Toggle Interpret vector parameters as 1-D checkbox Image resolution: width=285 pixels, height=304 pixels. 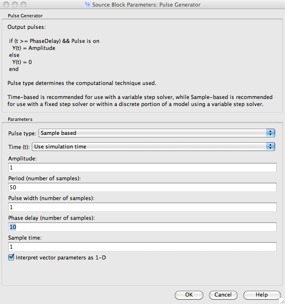click(11, 258)
